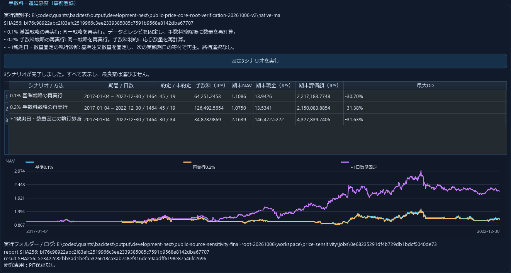Click NAV value 1.0750
This screenshot has width=511, height=273.
(x=241, y=108)
